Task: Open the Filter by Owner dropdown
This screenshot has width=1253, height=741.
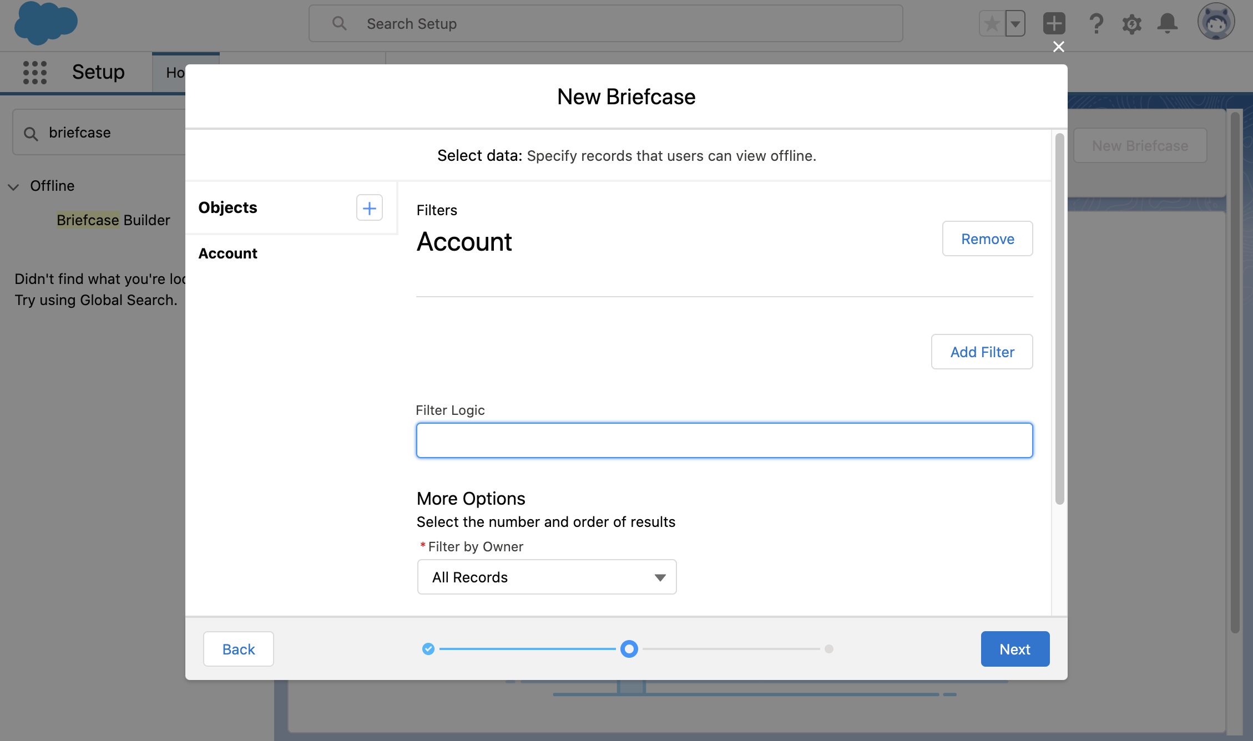Action: 547,577
